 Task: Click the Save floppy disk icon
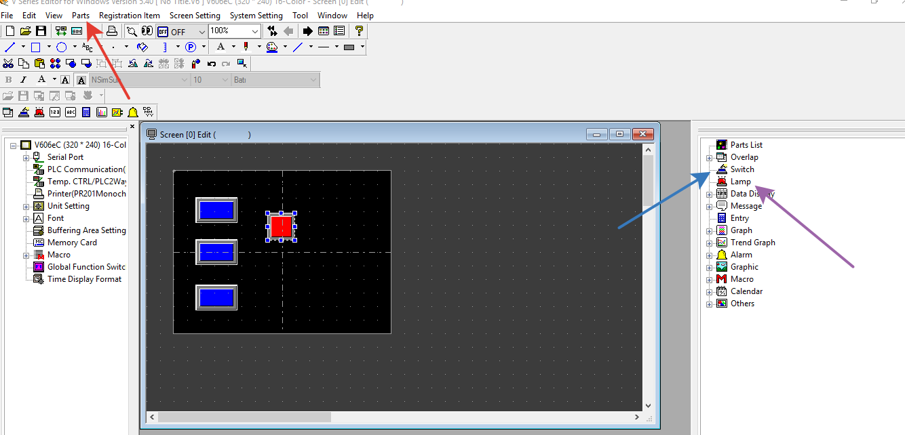click(x=41, y=31)
